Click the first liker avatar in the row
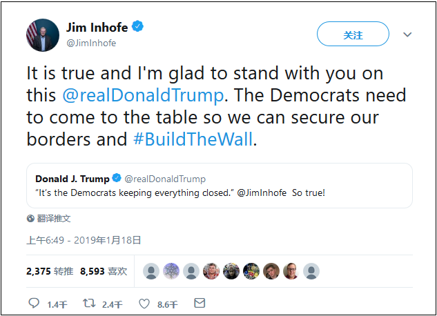The image size is (437, 316). tap(151, 271)
